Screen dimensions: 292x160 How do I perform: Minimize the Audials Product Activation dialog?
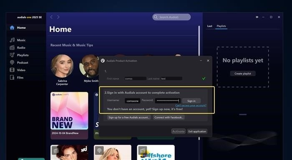201,61
